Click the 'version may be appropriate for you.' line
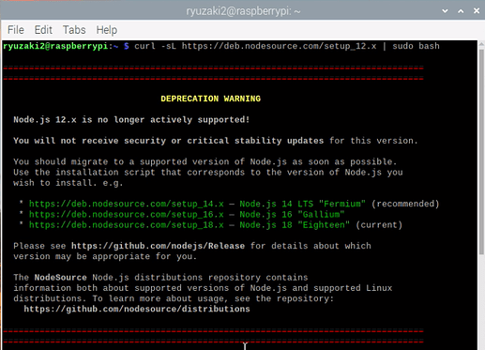Screen dimensions: 485x350 click(105, 256)
